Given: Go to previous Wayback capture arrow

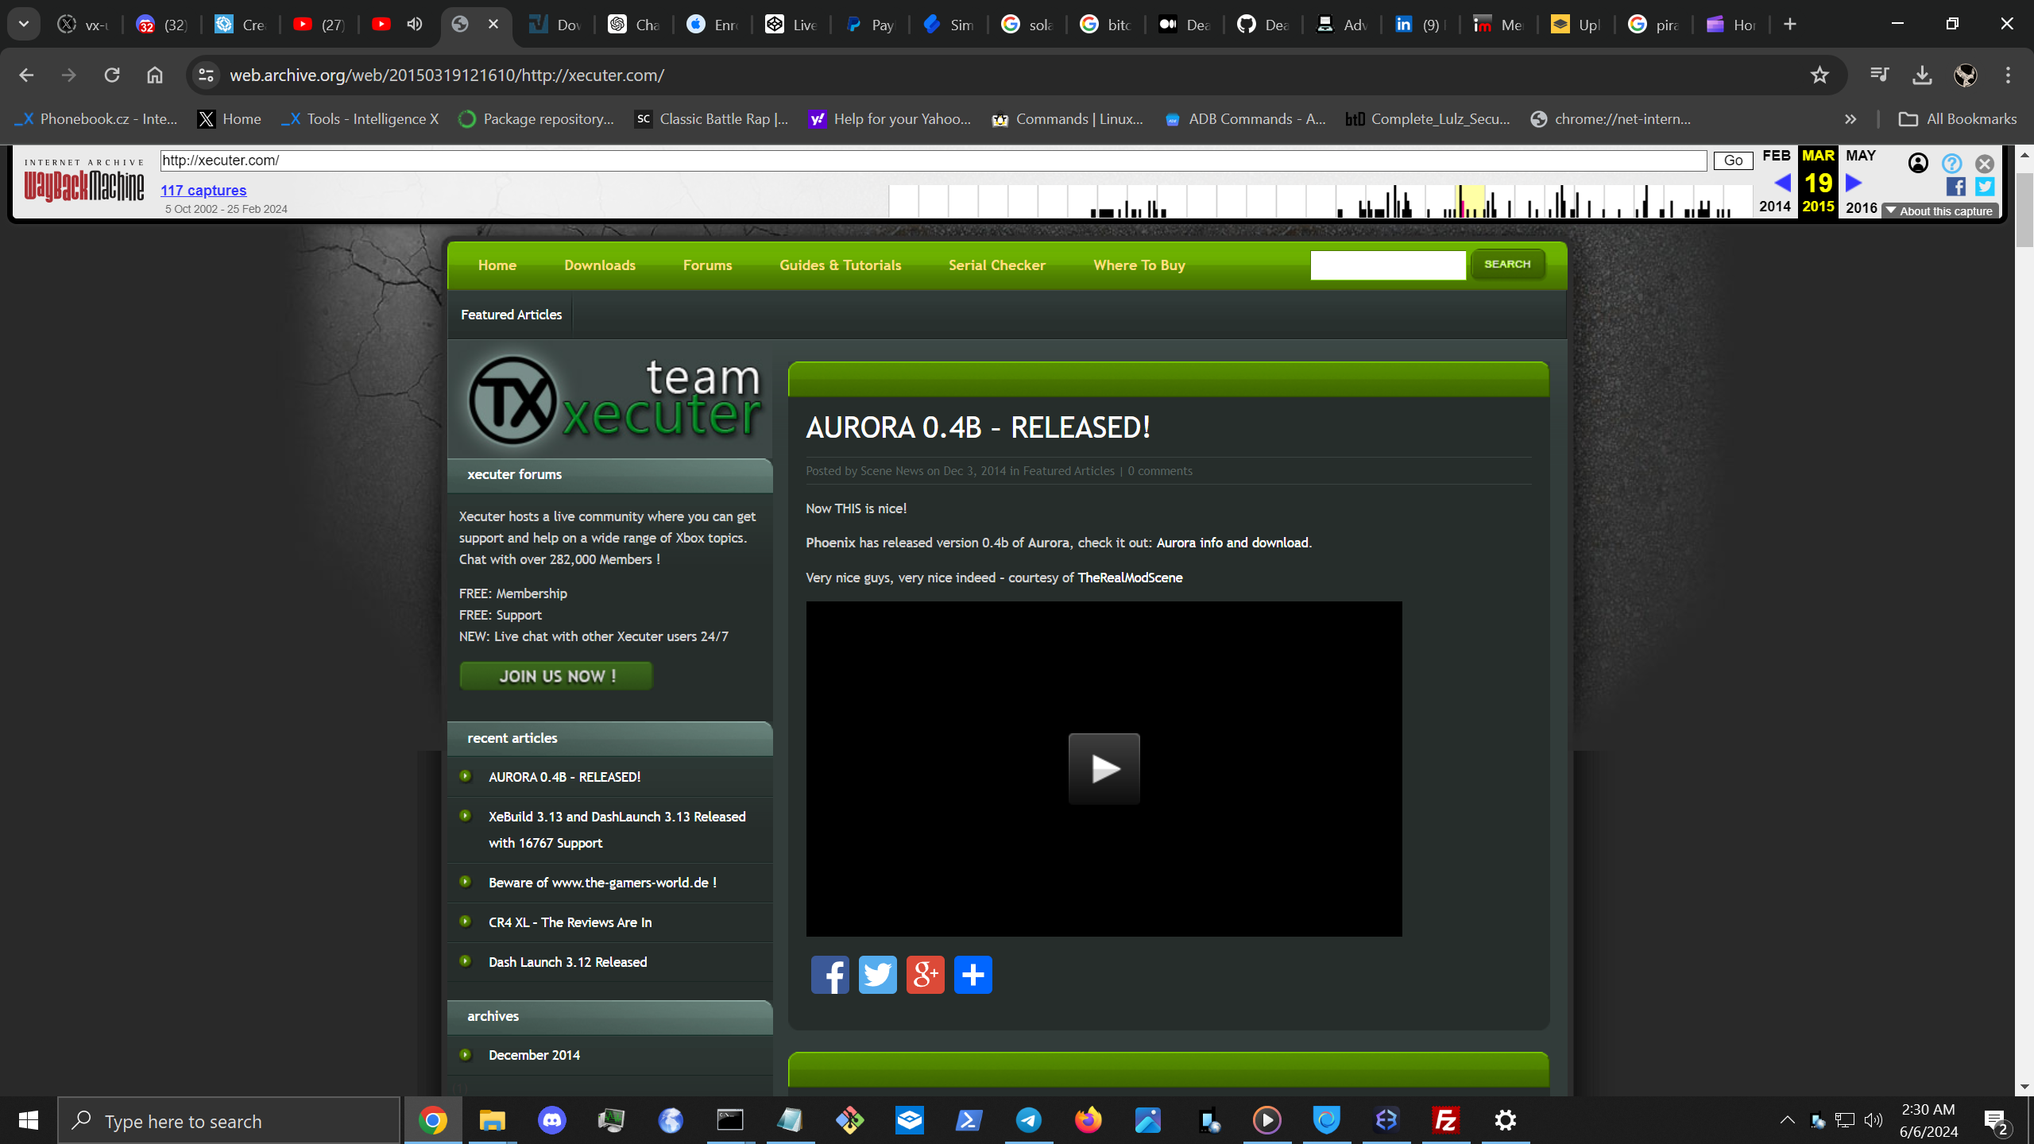Looking at the screenshot, I should (1782, 183).
